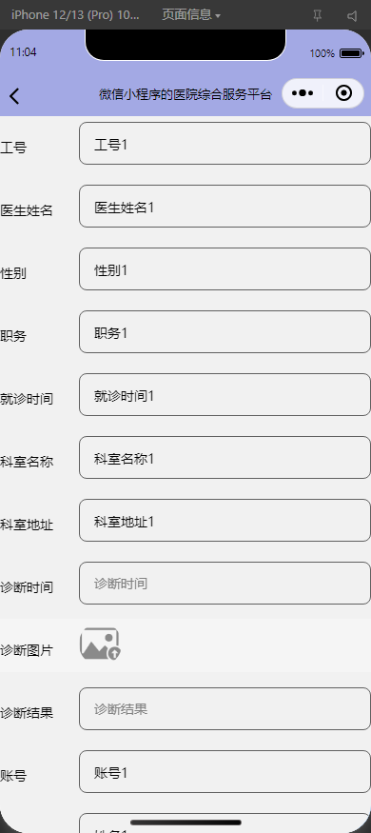
Task: Expand the 页面信息 dropdown
Action: (191, 15)
